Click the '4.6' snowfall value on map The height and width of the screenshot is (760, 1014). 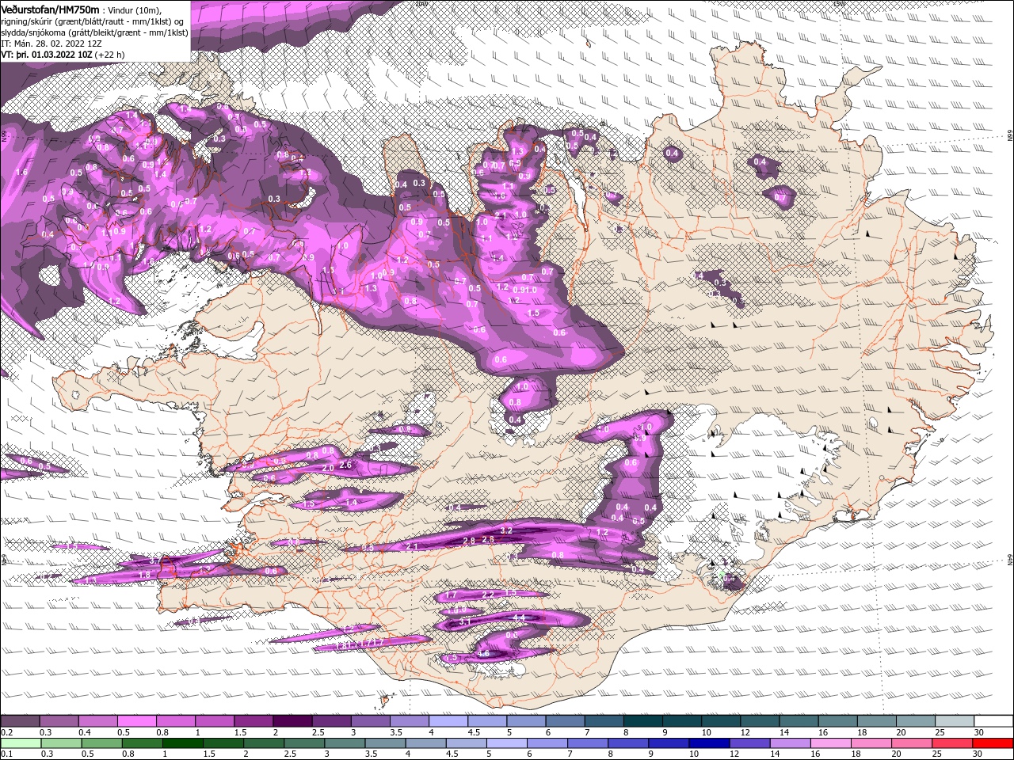pyautogui.click(x=483, y=654)
